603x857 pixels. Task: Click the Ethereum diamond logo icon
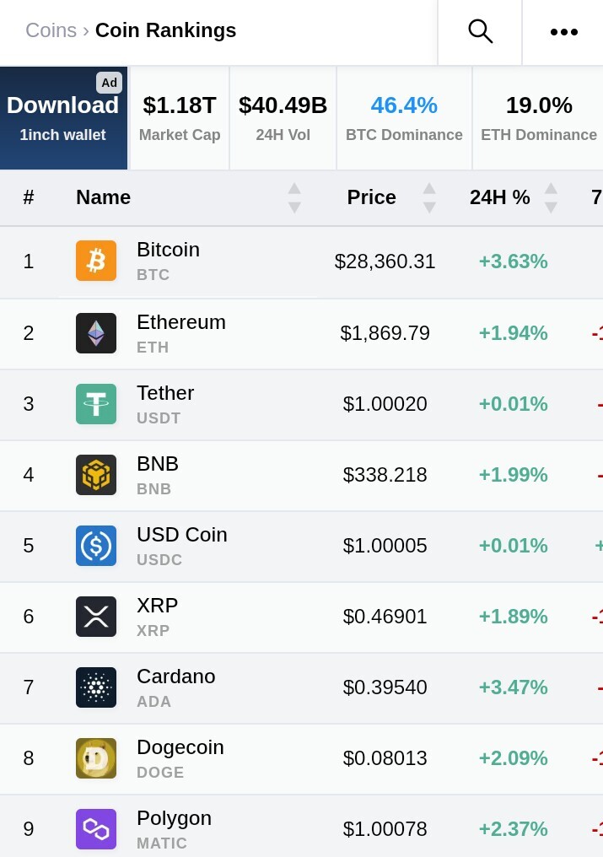(x=96, y=333)
